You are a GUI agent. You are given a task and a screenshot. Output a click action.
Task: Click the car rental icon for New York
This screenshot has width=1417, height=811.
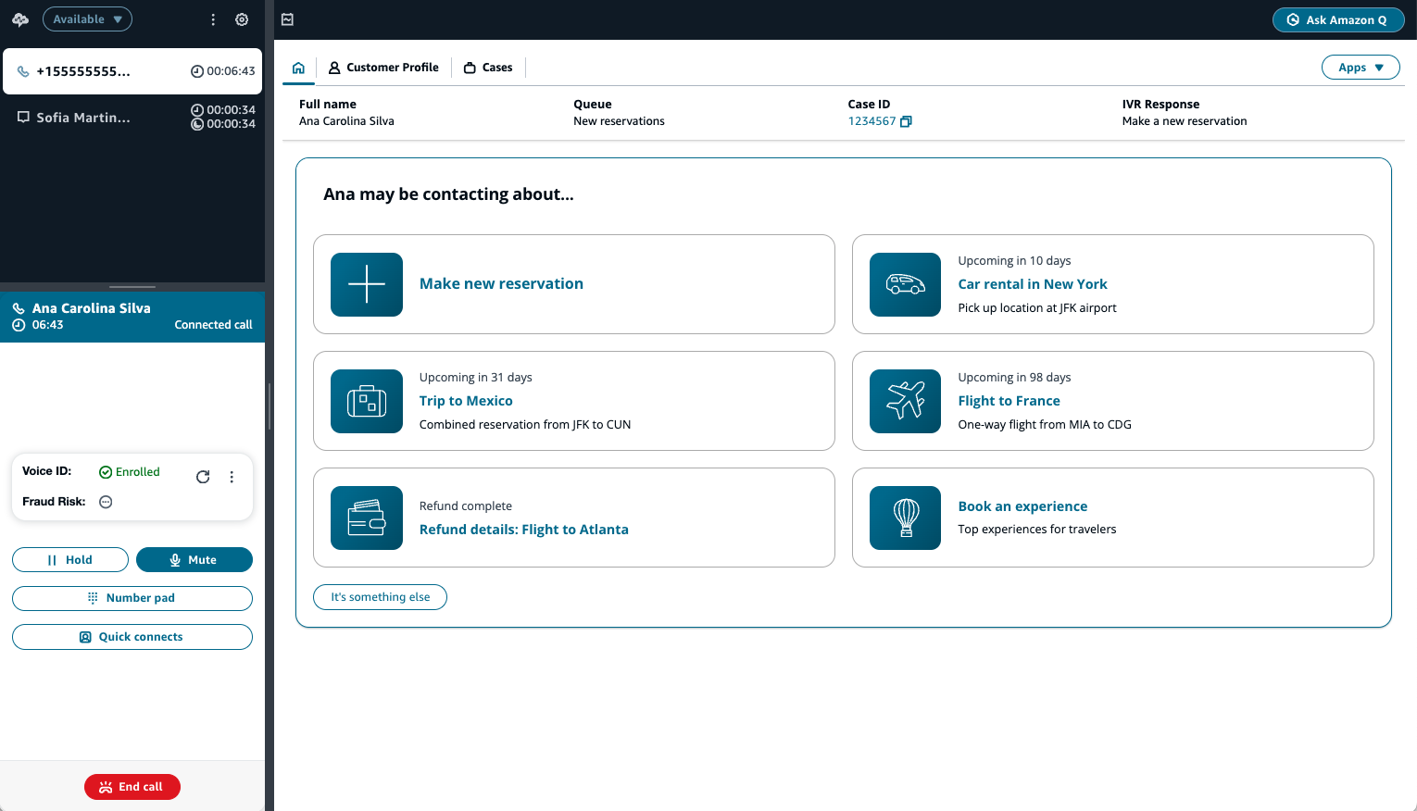(905, 284)
